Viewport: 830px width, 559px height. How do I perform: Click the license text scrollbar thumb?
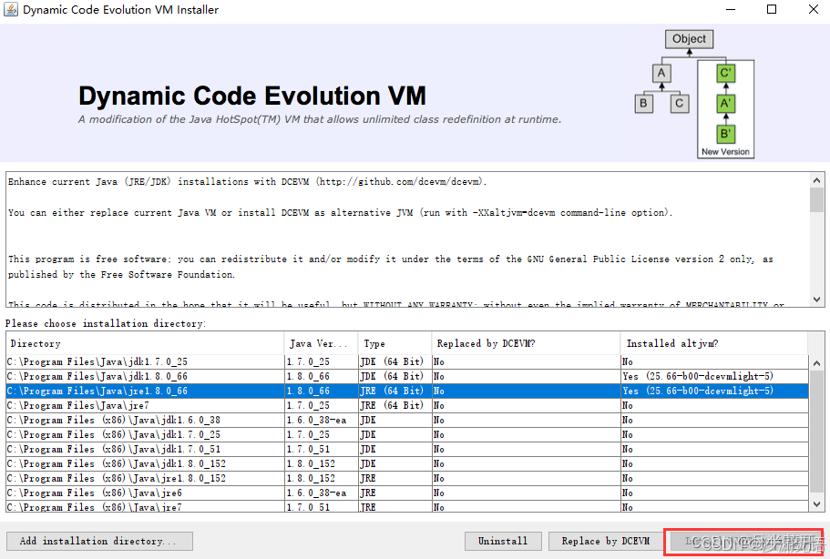(816, 200)
